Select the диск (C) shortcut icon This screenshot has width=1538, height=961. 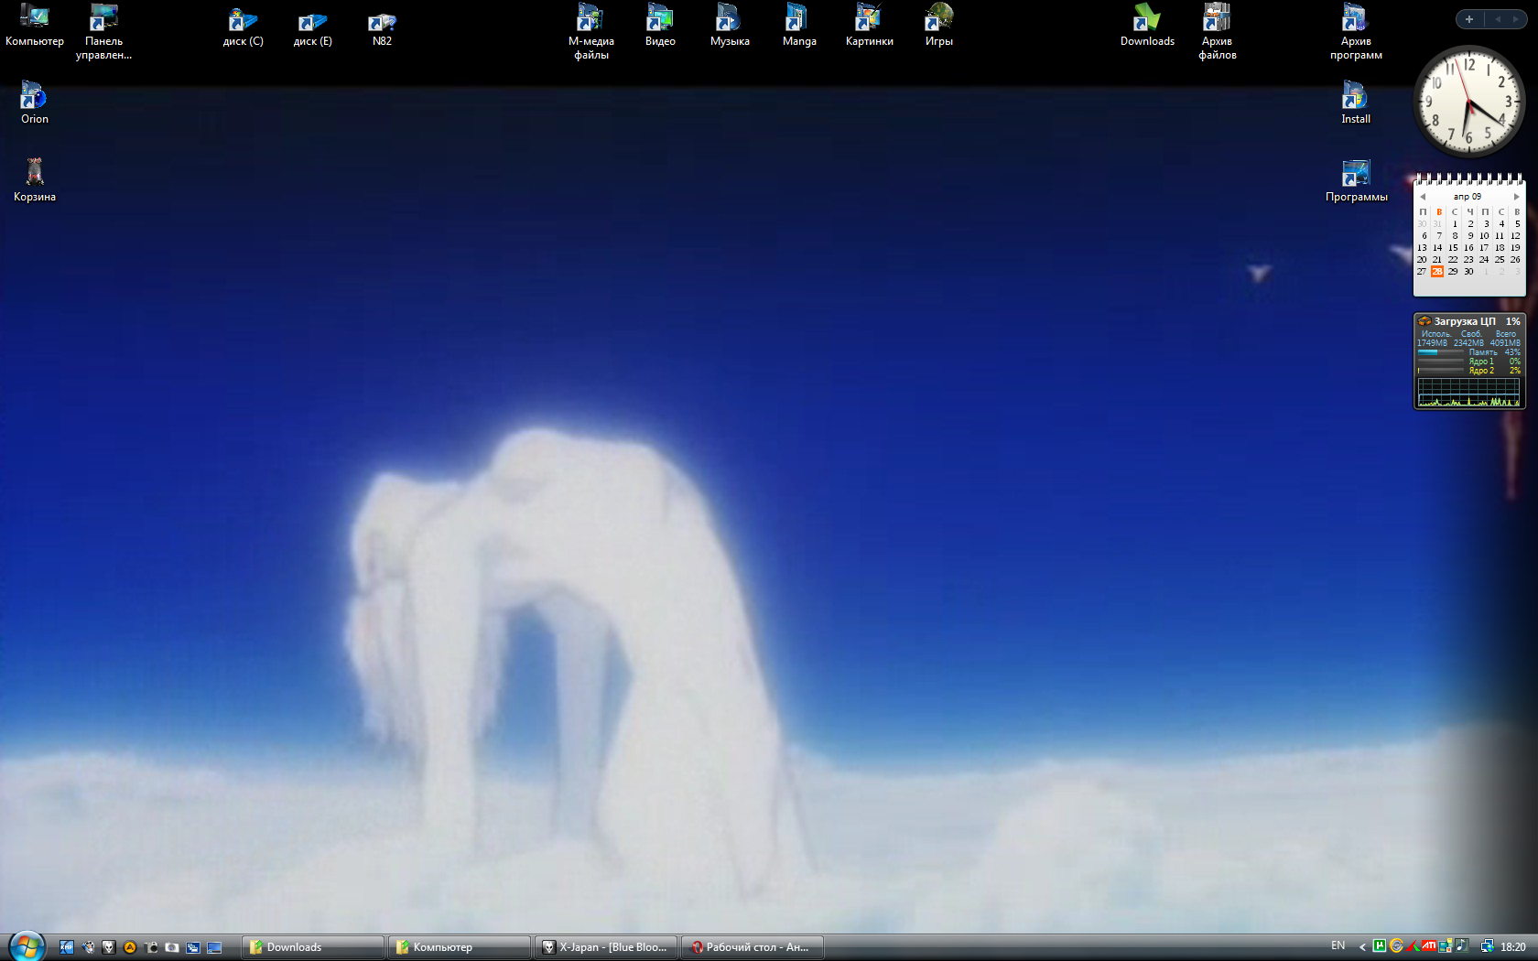(x=243, y=27)
